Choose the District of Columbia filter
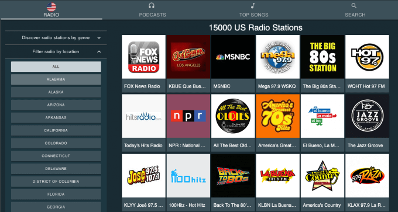The height and width of the screenshot is (212, 398). pos(56,182)
